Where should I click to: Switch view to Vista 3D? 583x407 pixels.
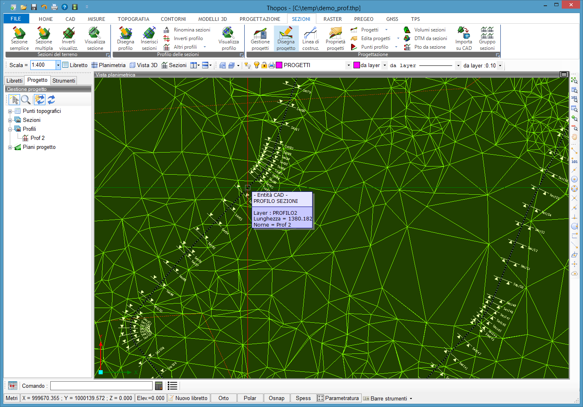pyautogui.click(x=144, y=65)
